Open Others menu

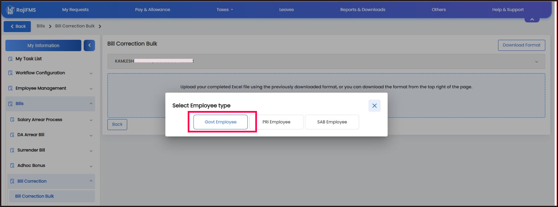point(439,10)
